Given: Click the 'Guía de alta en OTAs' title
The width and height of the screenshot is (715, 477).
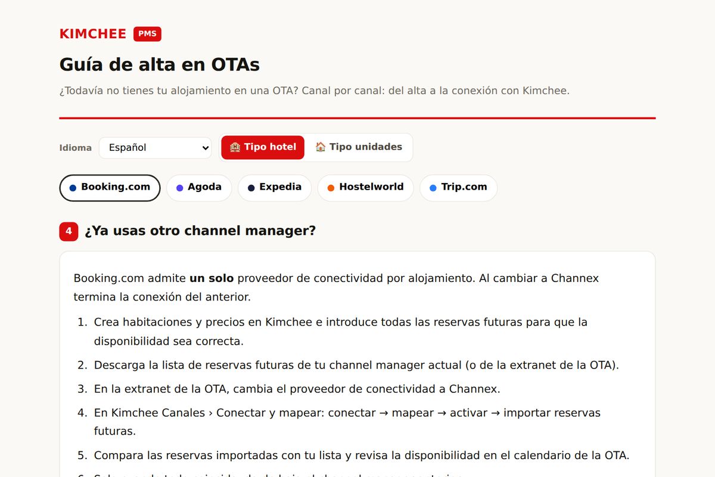Looking at the screenshot, I should click(160, 64).
